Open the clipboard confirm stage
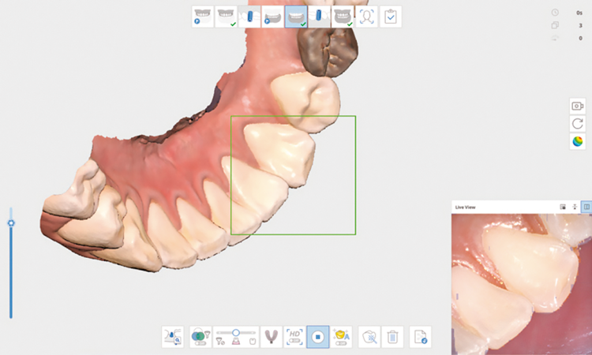The width and height of the screenshot is (592, 355). [x=391, y=17]
